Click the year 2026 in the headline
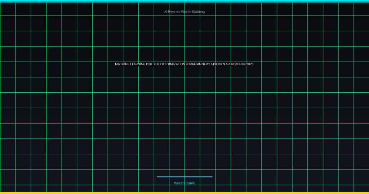 250,64
